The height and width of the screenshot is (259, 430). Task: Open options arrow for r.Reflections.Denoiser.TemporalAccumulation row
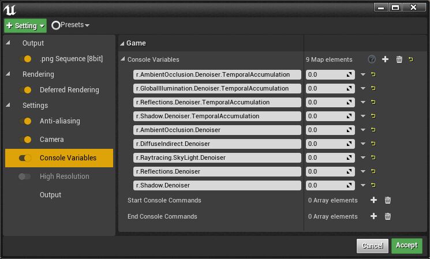tap(363, 102)
